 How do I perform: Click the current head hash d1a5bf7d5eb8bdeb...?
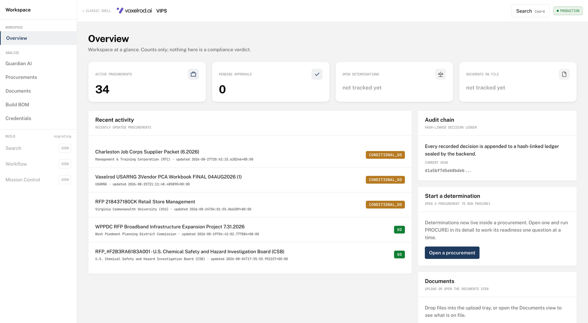pyautogui.click(x=448, y=171)
